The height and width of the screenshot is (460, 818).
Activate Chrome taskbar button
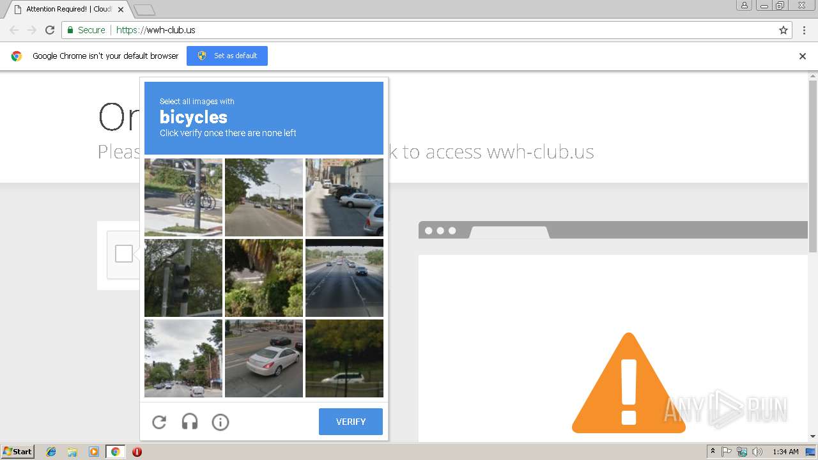click(116, 452)
